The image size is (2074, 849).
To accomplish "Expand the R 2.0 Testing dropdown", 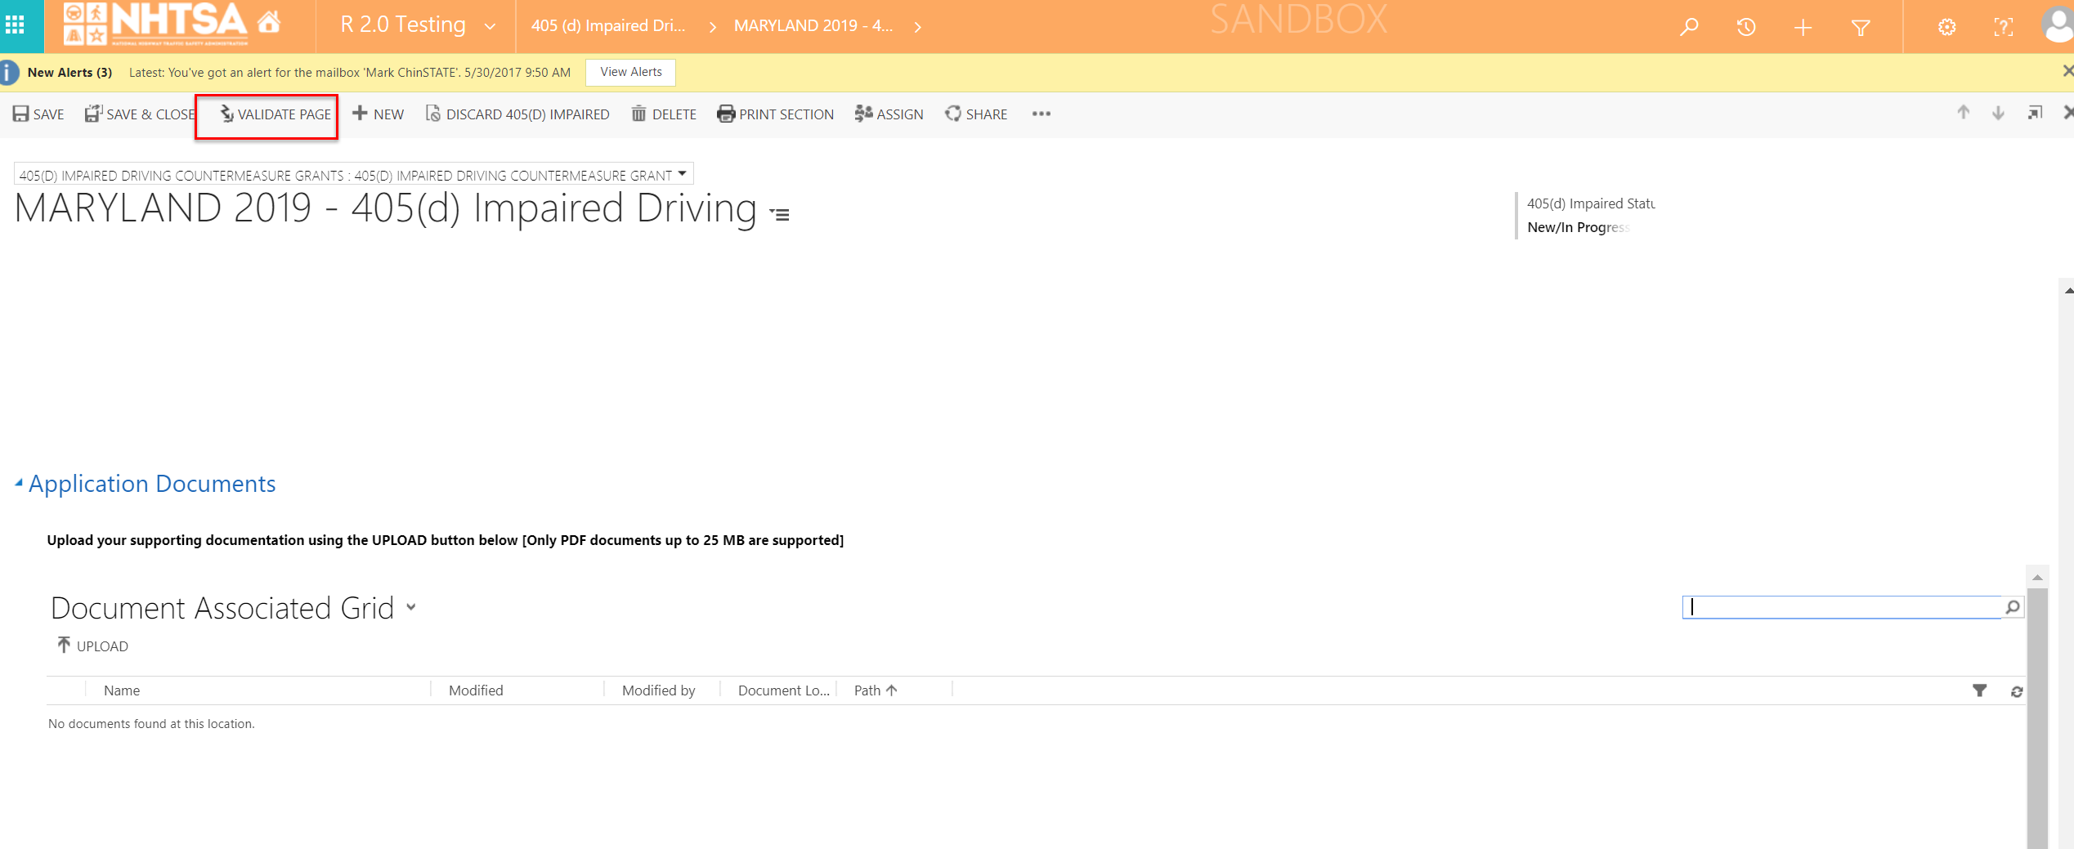I will 490,27.
